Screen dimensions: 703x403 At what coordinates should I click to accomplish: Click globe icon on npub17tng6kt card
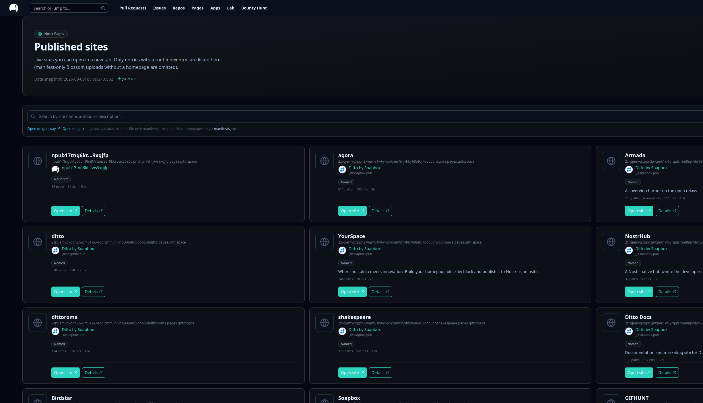pos(38,161)
